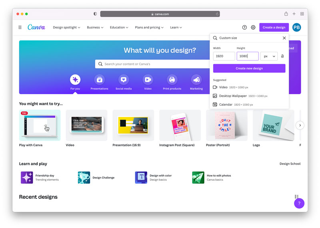Viewport: 320px width, 228px height.
Task: Expand Business menu
Action: click(95, 27)
